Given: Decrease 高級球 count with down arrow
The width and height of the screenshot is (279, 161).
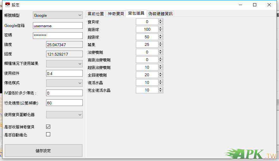Looking at the screenshot, I should [161, 30].
